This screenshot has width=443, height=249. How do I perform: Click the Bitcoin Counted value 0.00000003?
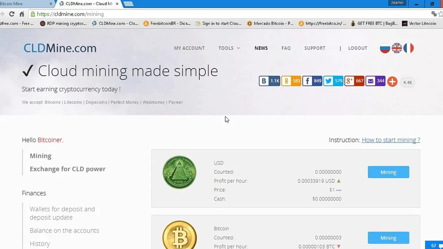[328, 238]
